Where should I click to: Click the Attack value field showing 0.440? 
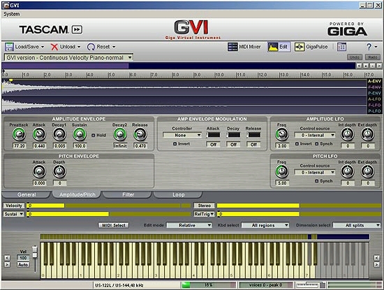pyautogui.click(x=39, y=146)
